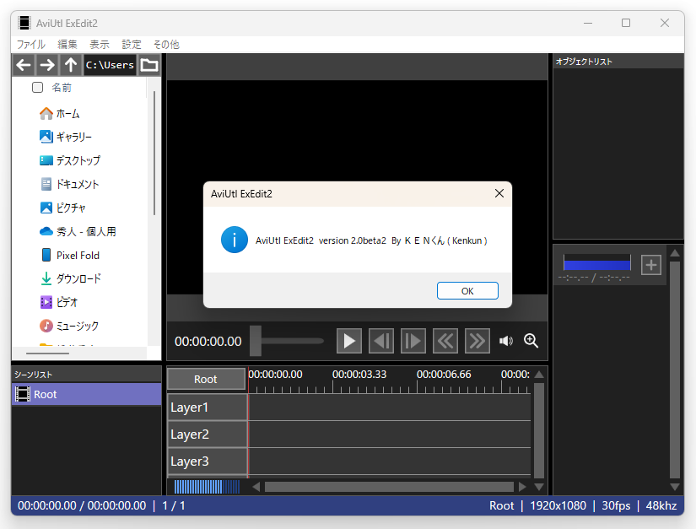The width and height of the screenshot is (696, 529).
Task: Open the その他 menu
Action: pyautogui.click(x=165, y=44)
